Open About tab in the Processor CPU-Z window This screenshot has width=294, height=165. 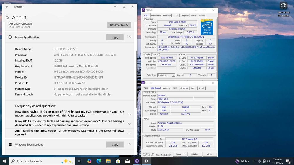click(x=202, y=16)
